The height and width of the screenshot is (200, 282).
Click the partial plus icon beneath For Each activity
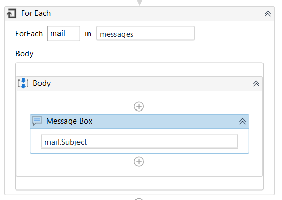pos(139,199)
